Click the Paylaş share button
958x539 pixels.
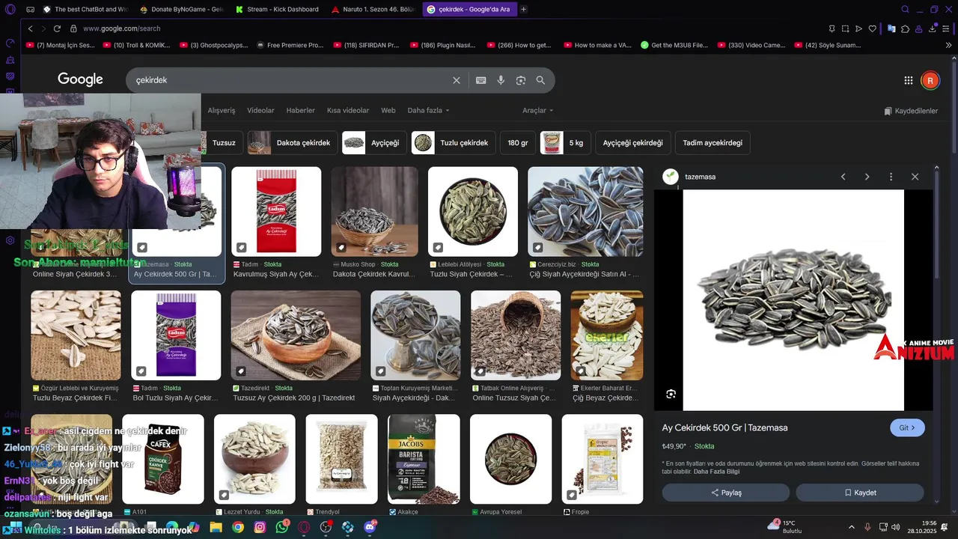click(726, 493)
